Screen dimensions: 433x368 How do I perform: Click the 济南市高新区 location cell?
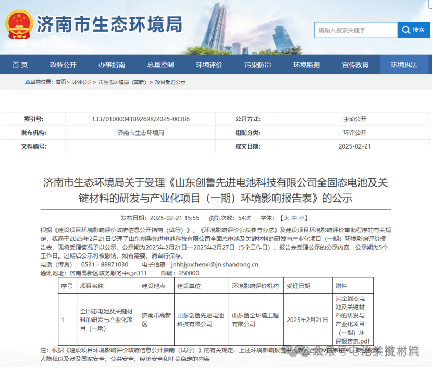[156, 320]
